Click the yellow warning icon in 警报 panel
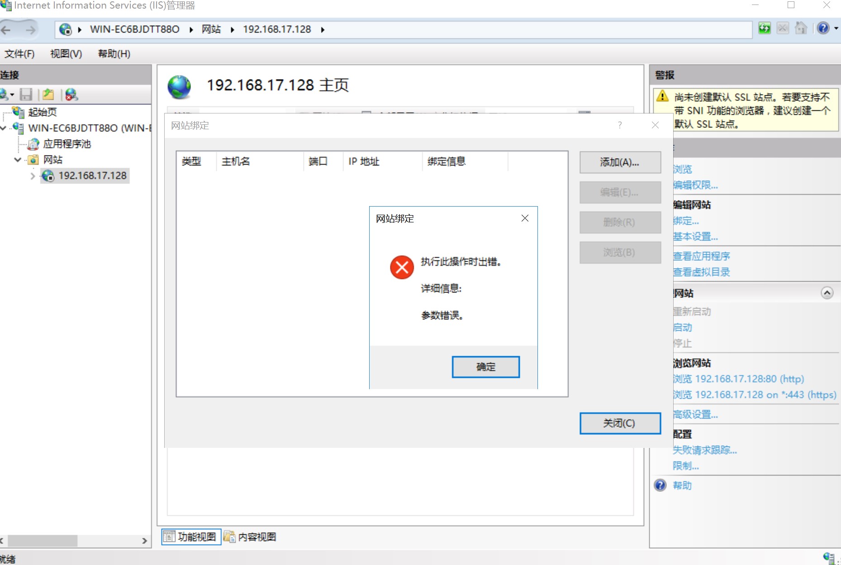Viewport: 841px width, 565px height. coord(662,96)
